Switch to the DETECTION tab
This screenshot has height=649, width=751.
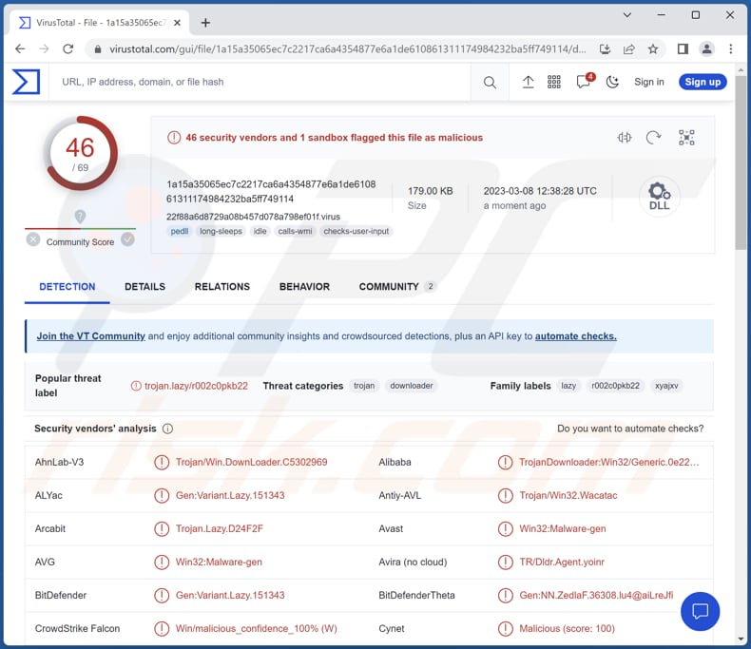click(x=67, y=287)
